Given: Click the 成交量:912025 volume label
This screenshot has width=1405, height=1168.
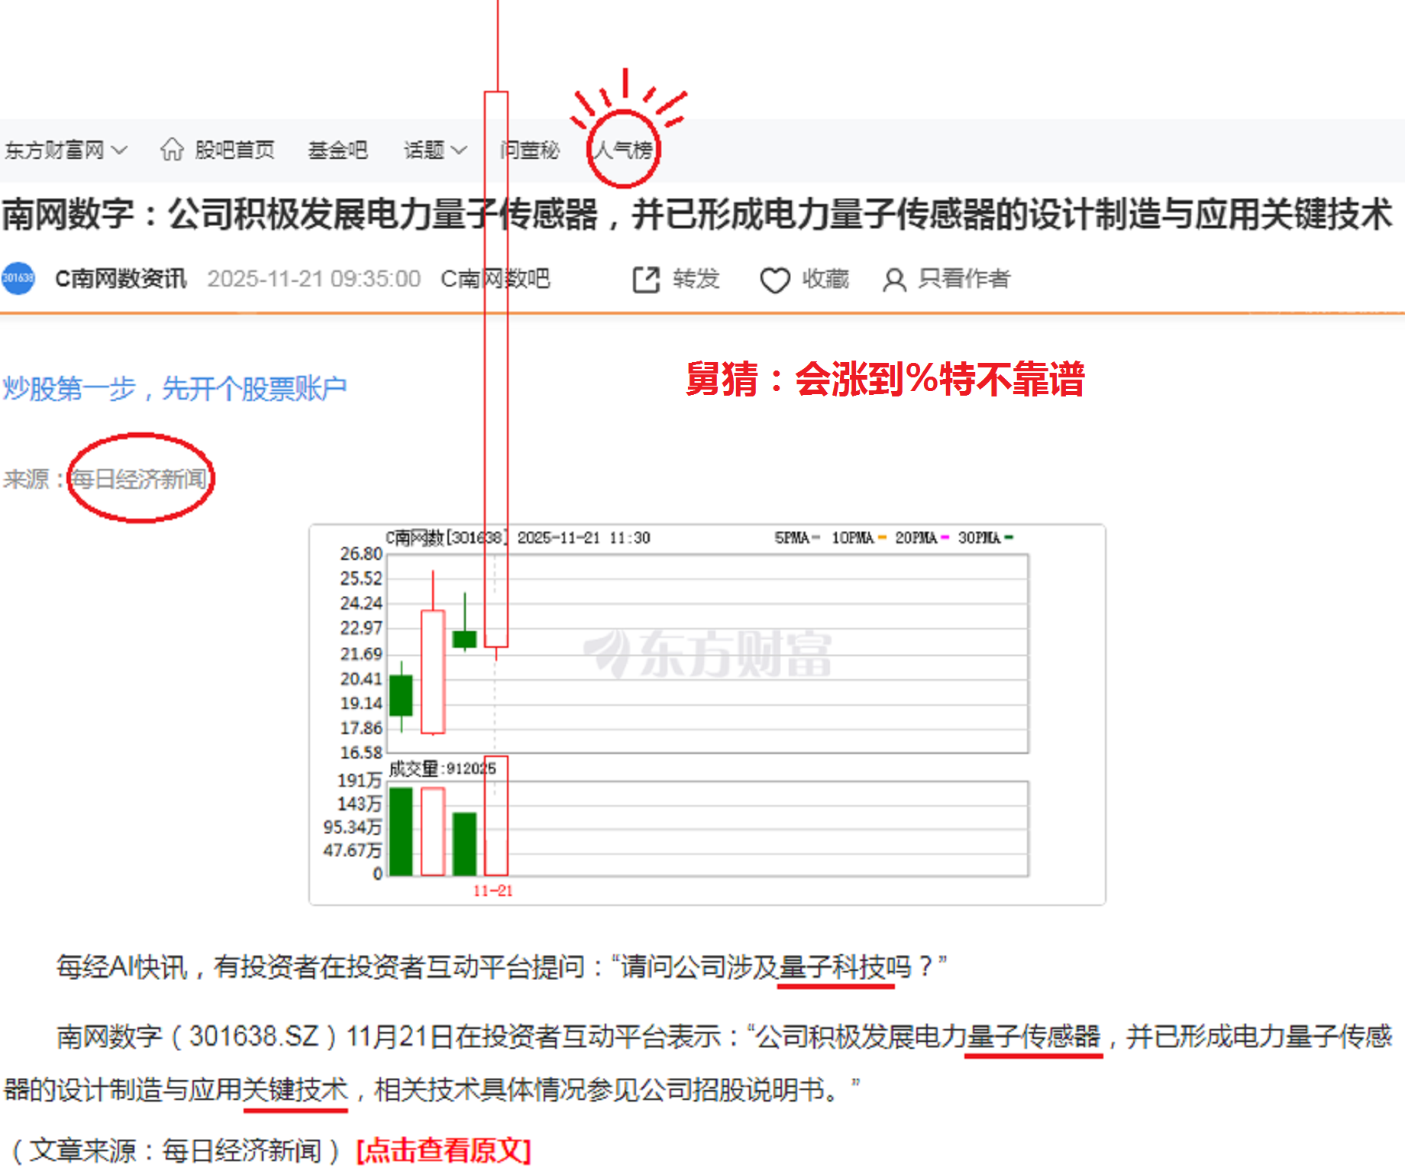Looking at the screenshot, I should click(x=443, y=768).
